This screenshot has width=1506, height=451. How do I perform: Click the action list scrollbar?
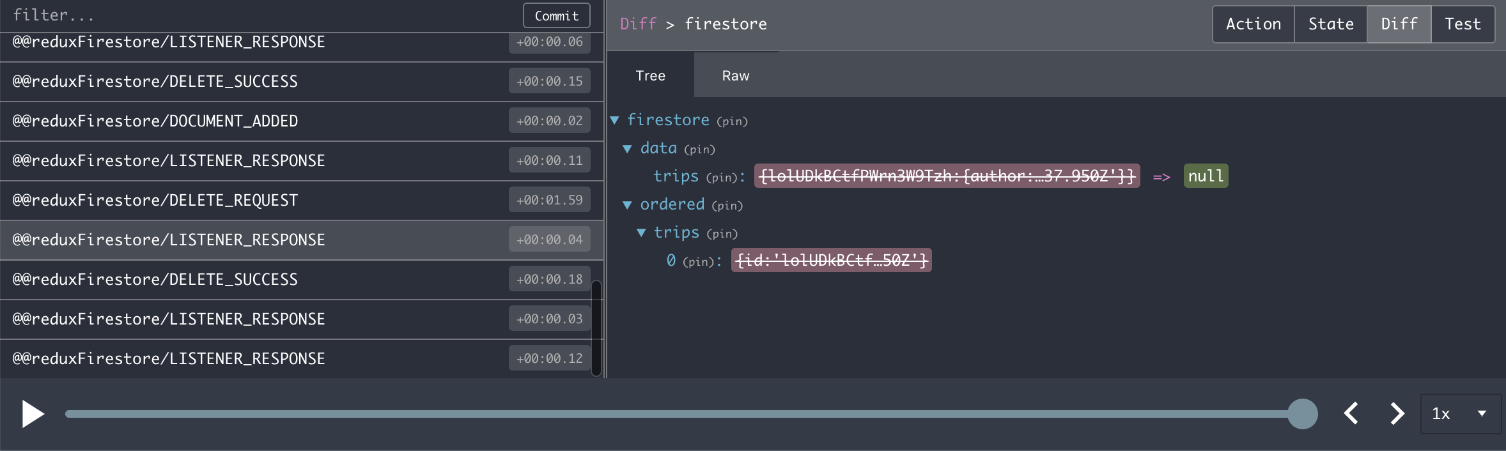(596, 328)
